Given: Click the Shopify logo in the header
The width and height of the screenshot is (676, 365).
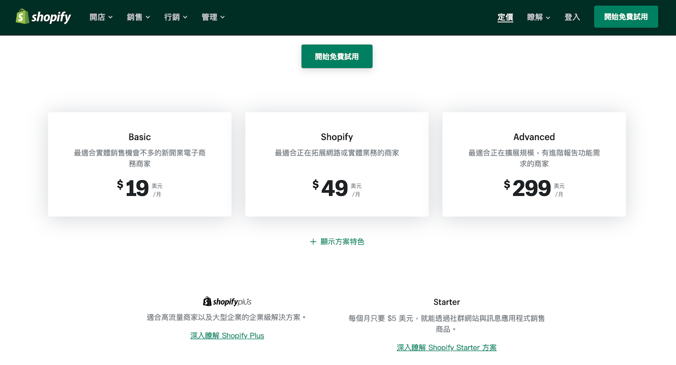Looking at the screenshot, I should (43, 17).
